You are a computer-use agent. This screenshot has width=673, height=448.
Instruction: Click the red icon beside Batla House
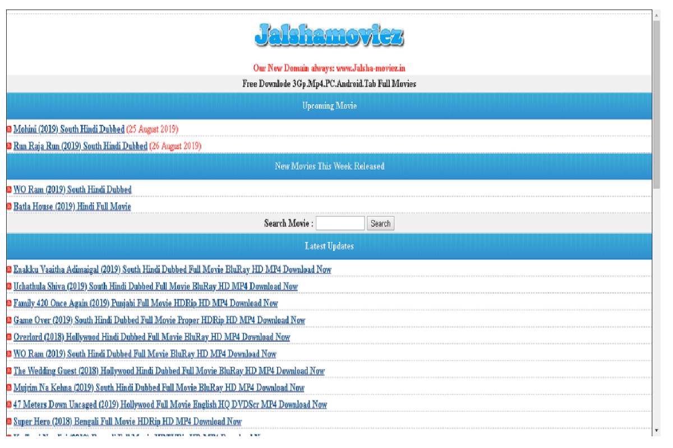click(x=9, y=207)
